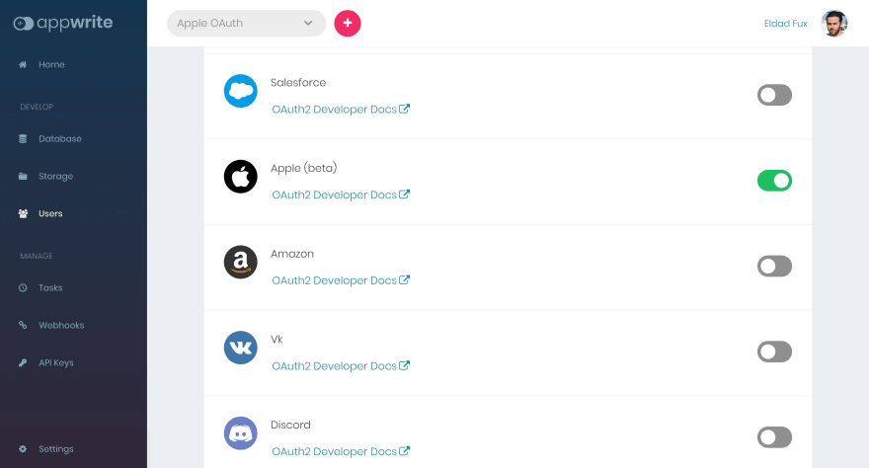Viewport: 869px width, 468px height.
Task: Open the Storage section
Action: click(55, 176)
